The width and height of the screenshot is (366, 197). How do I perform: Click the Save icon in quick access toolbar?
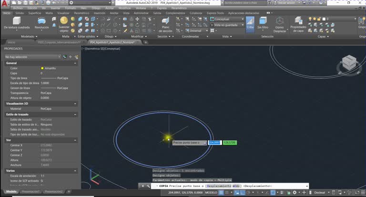pyautogui.click(x=25, y=3)
